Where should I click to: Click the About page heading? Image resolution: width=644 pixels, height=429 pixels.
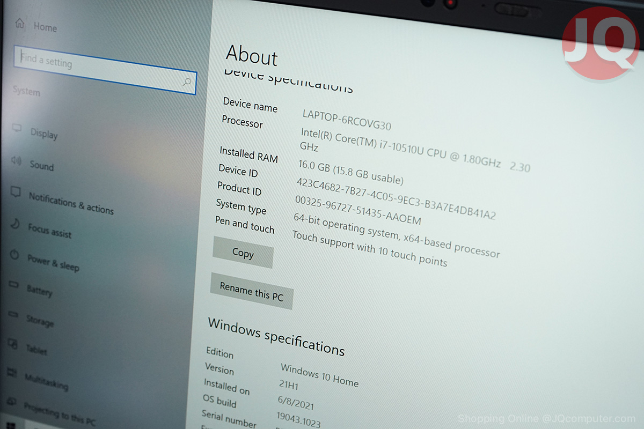click(x=252, y=55)
